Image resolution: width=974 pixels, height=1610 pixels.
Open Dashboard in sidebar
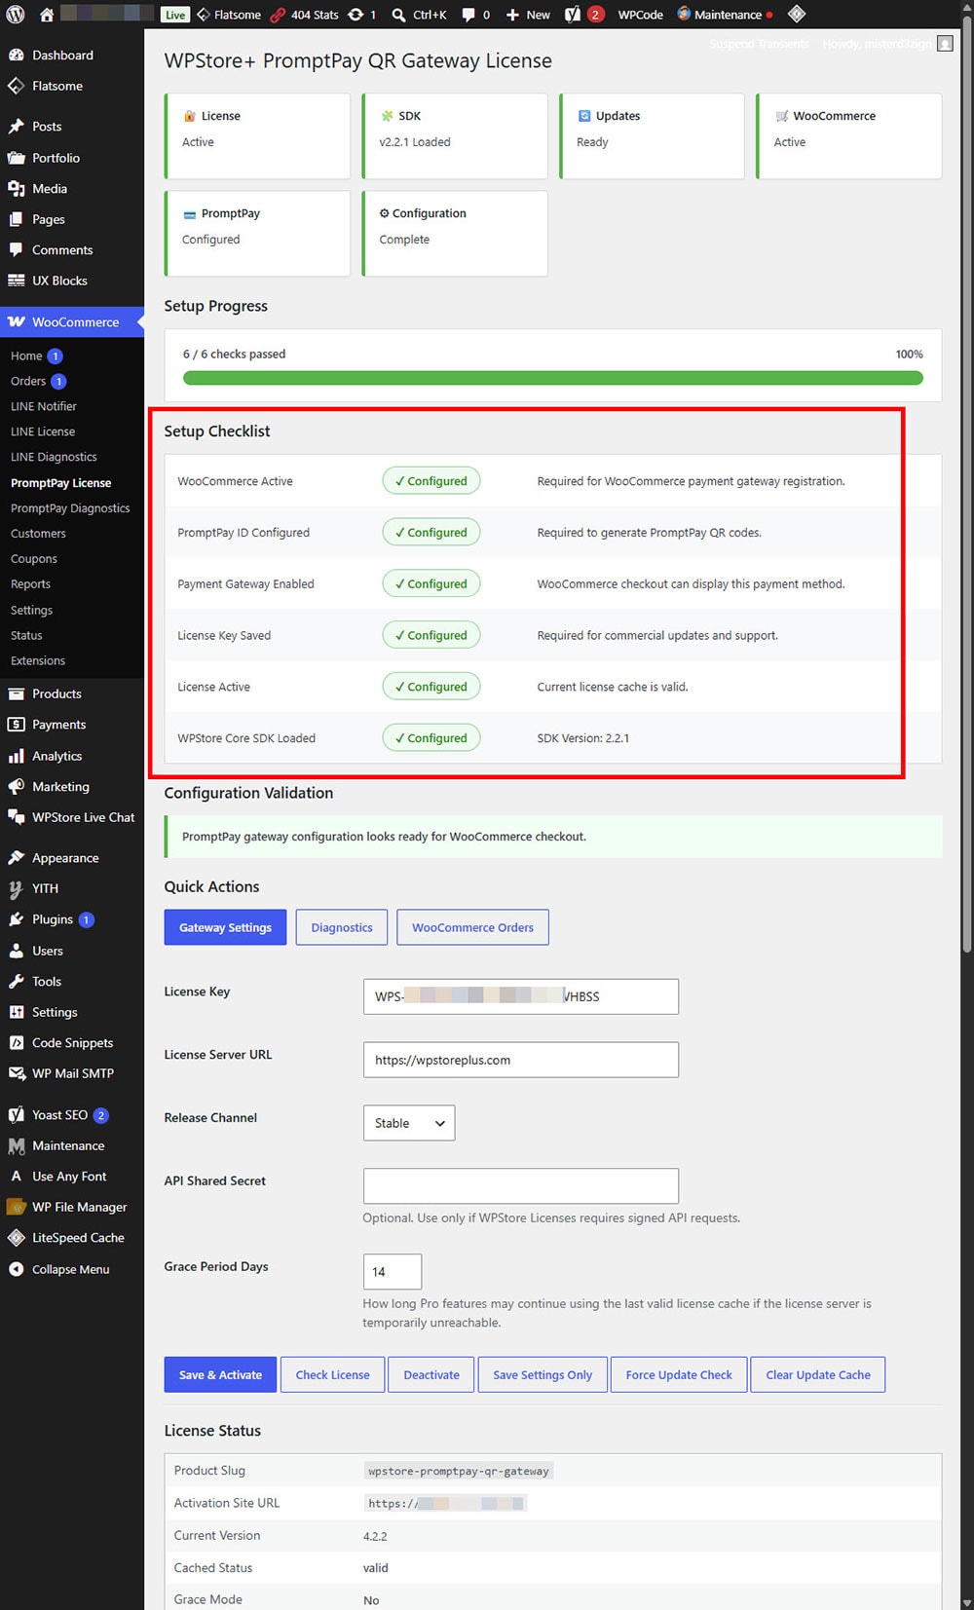pos(62,56)
